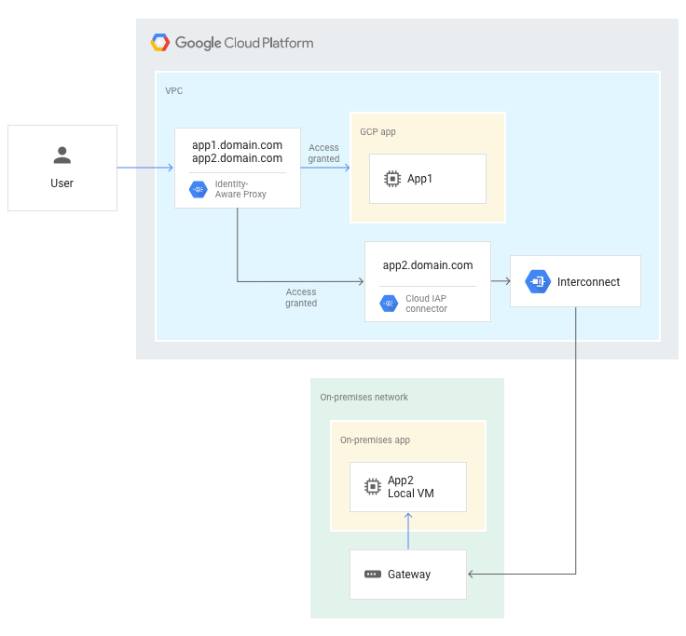The height and width of the screenshot is (636, 686).
Task: Click the app1.domain.com text in proxy box
Action: tap(237, 145)
